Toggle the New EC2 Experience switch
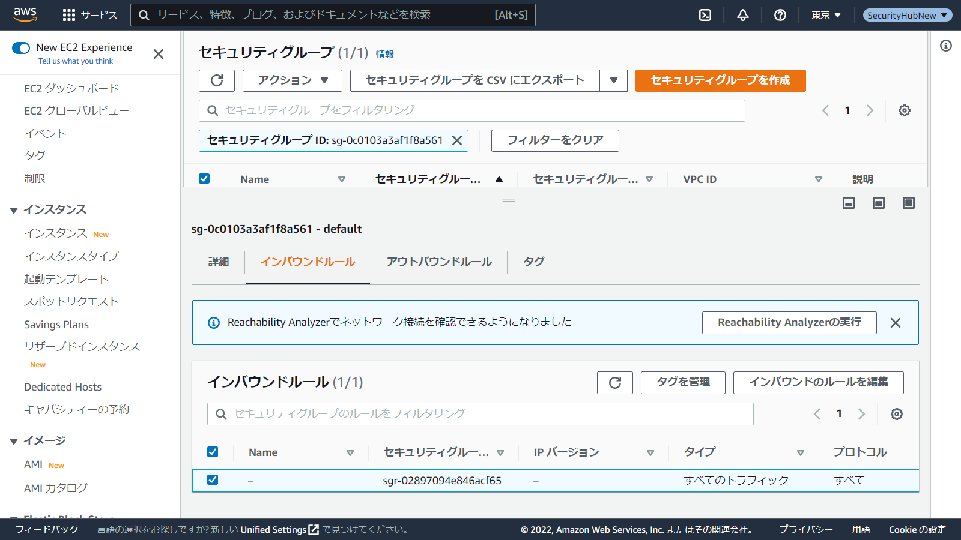961x540 pixels. coord(21,48)
